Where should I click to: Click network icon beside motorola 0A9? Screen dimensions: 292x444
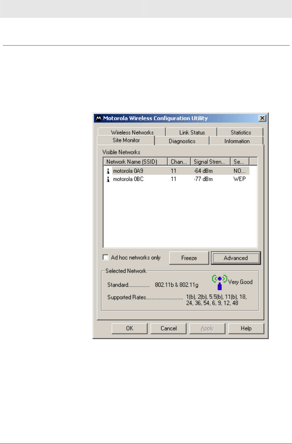[x=108, y=171]
